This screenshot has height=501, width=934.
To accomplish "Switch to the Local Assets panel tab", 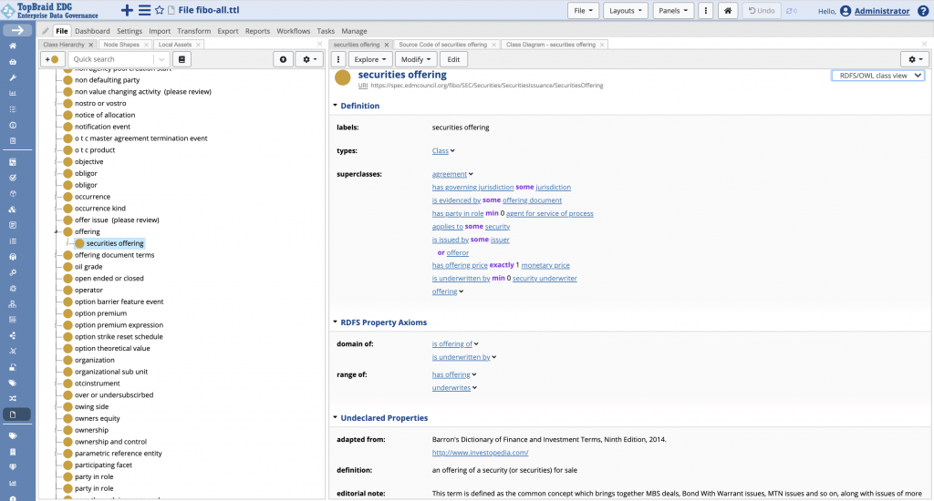I will (175, 45).
